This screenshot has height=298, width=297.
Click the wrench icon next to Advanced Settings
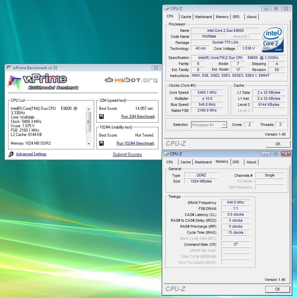point(11,154)
